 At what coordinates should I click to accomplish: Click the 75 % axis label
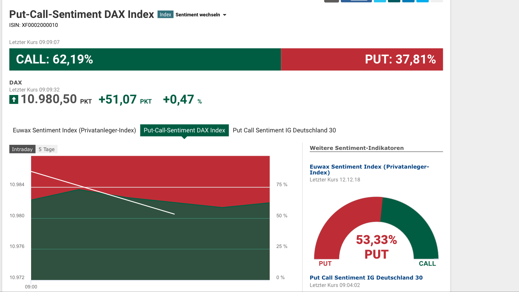click(282, 185)
